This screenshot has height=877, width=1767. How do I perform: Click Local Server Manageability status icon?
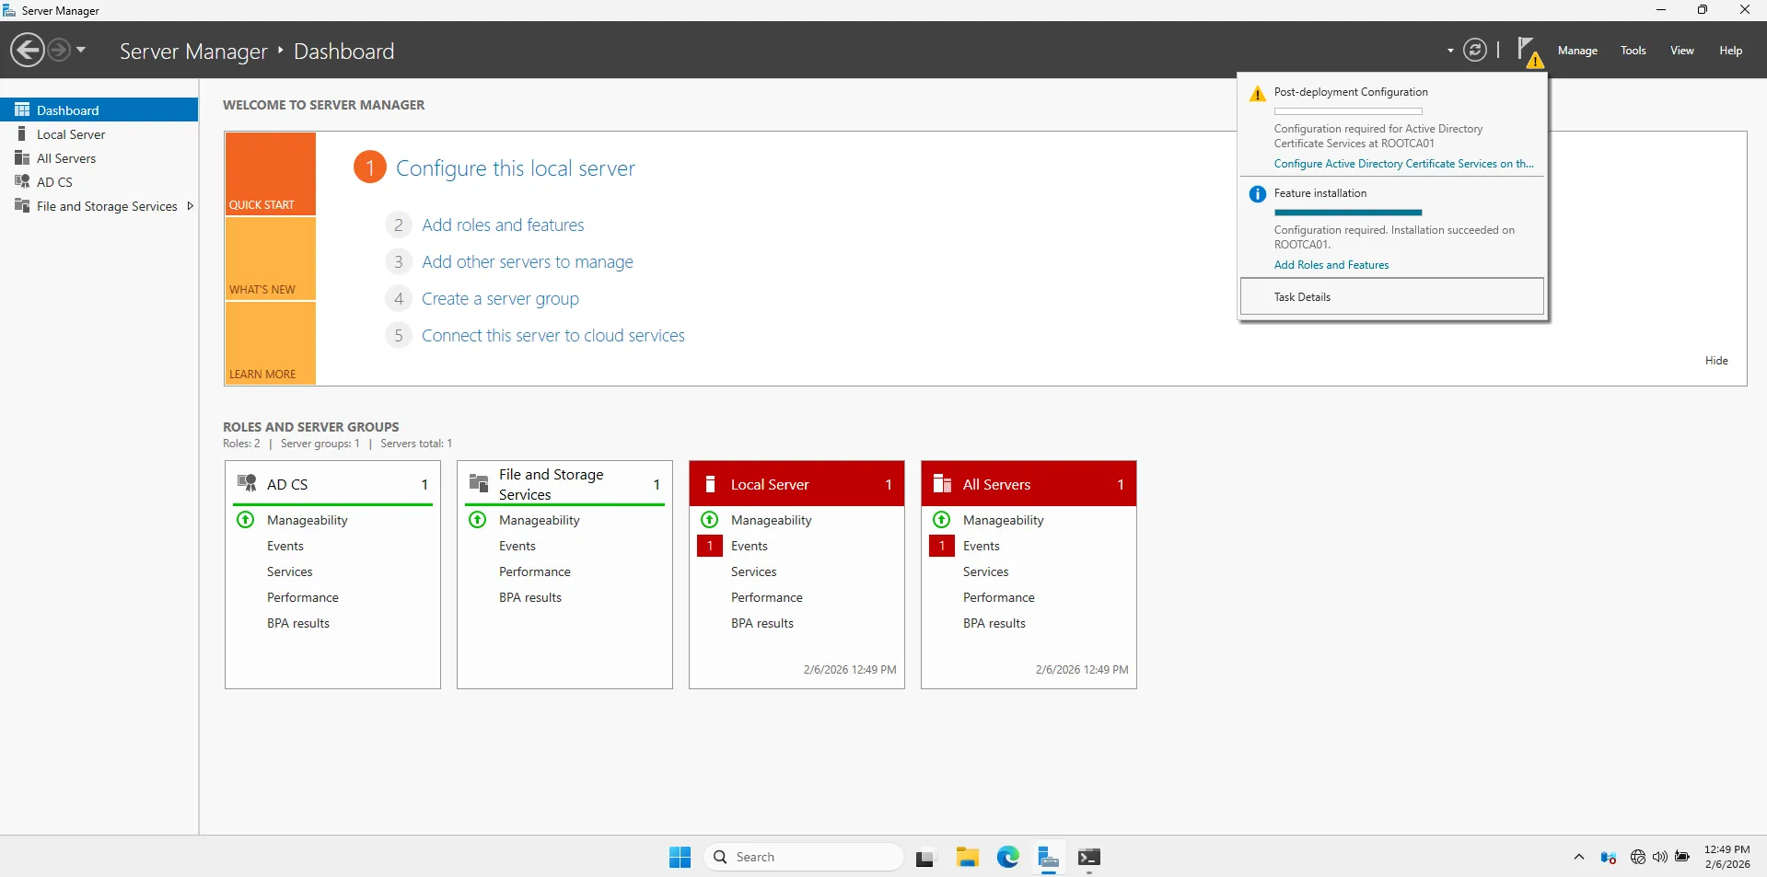tap(710, 520)
